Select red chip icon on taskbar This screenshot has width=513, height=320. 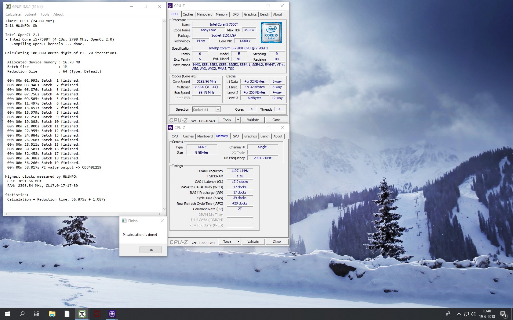click(x=97, y=314)
